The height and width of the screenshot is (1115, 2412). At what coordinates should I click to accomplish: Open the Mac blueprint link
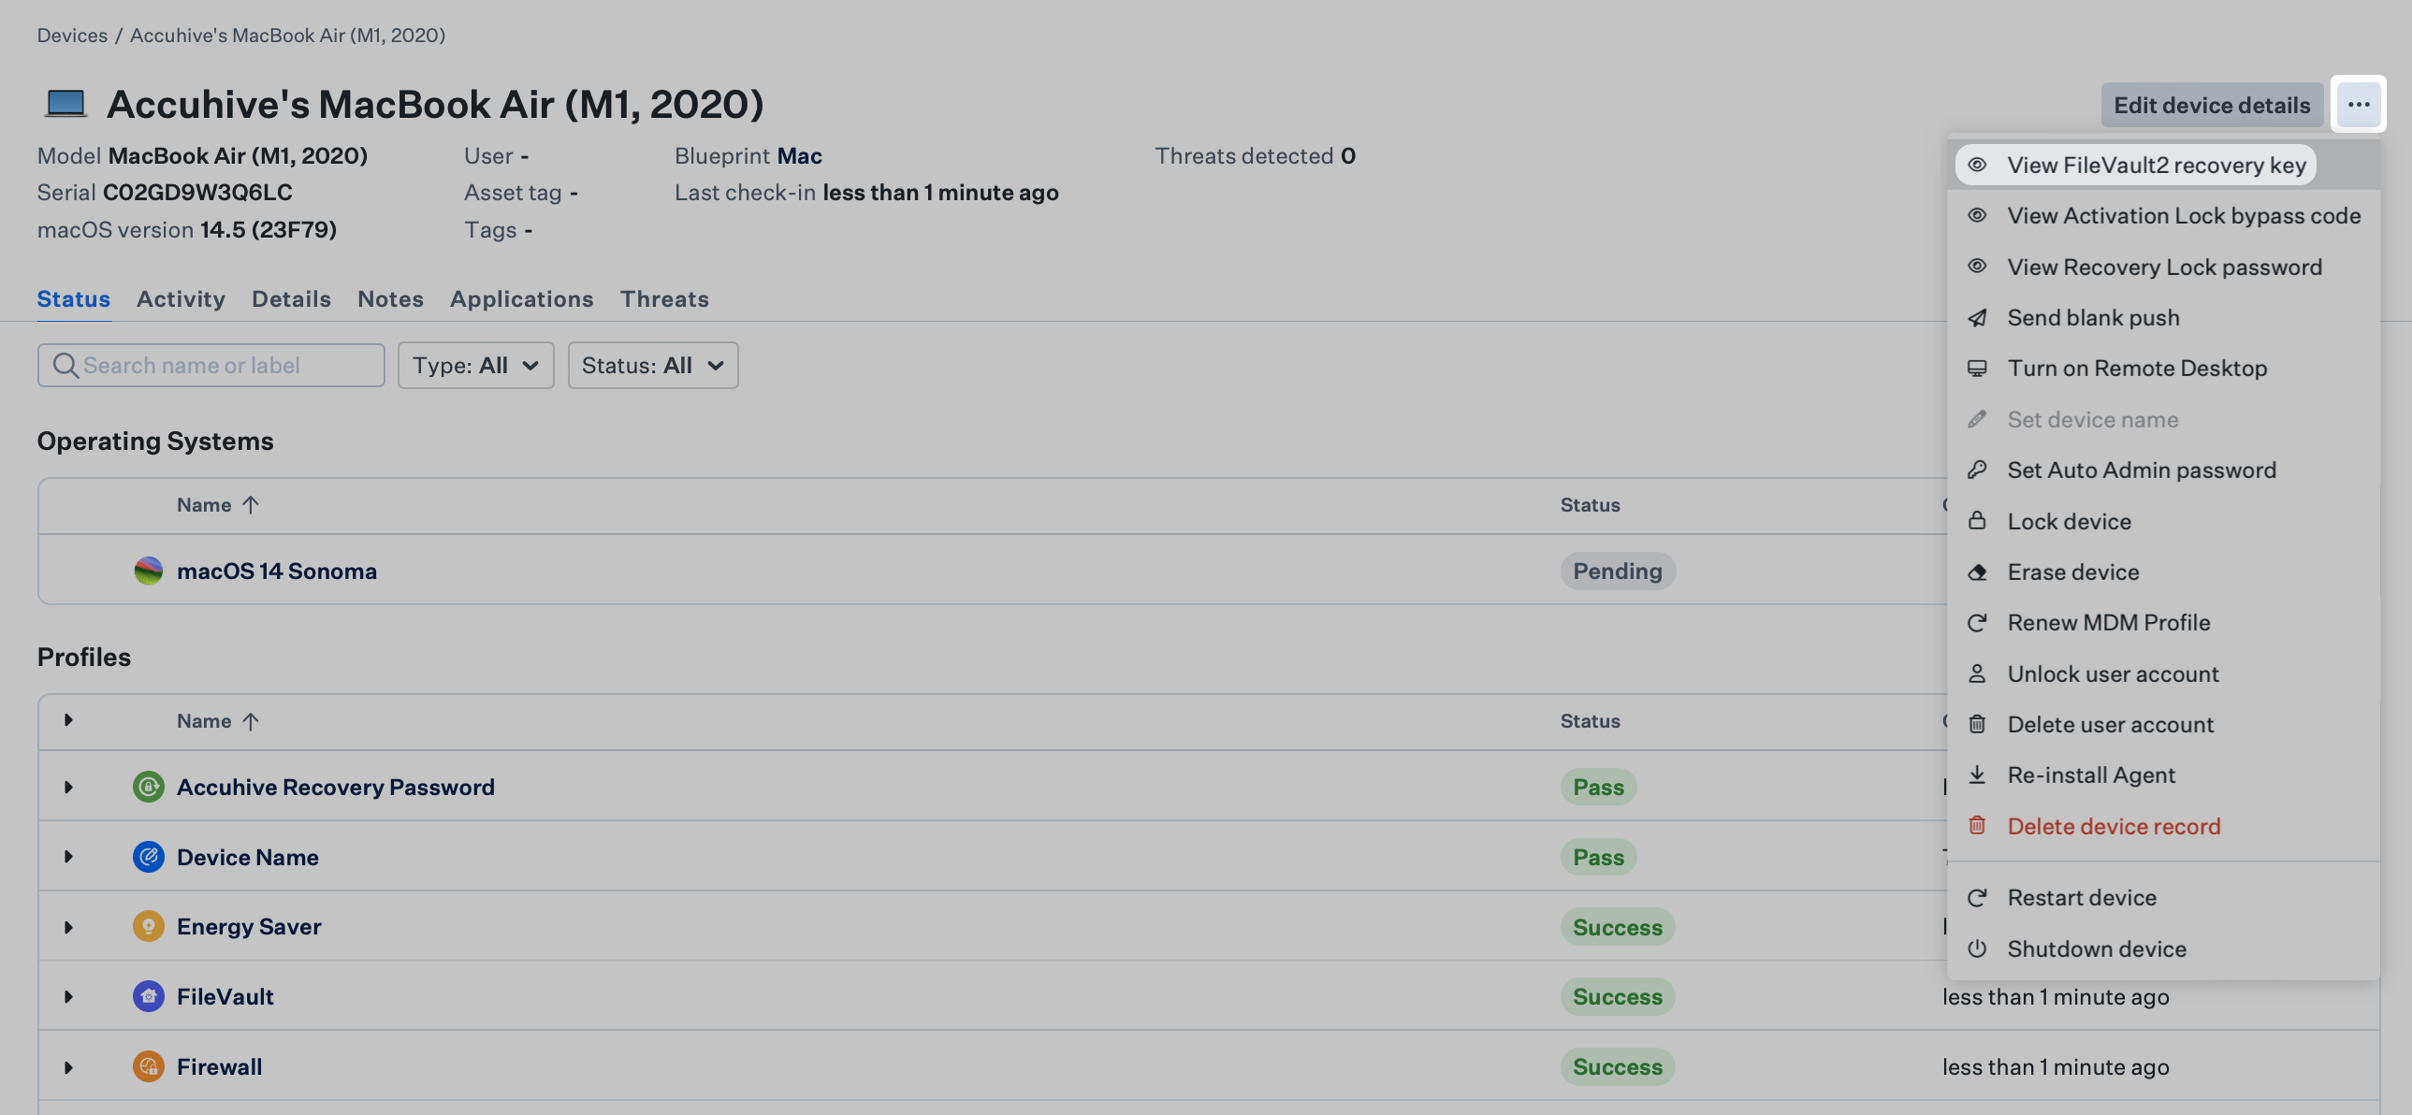[x=800, y=155]
